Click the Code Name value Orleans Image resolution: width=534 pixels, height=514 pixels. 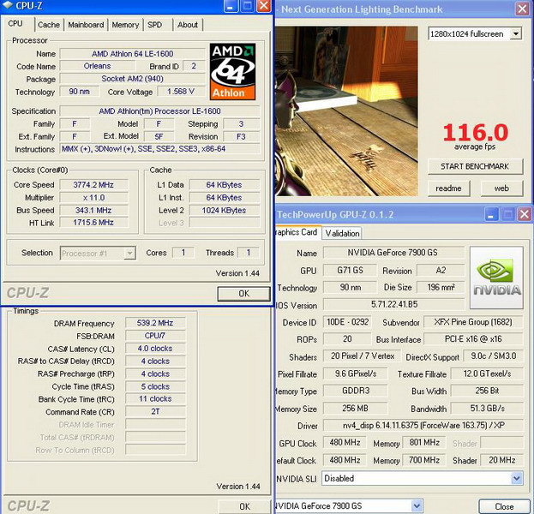click(x=97, y=66)
